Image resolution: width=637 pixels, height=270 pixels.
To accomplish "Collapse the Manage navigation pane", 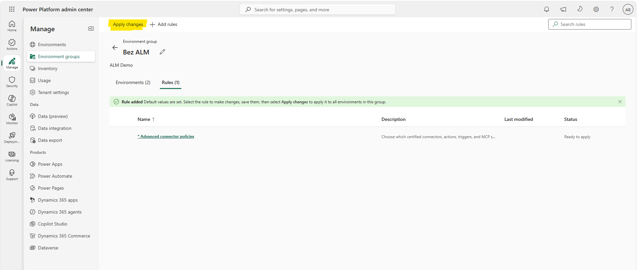I will [x=91, y=29].
